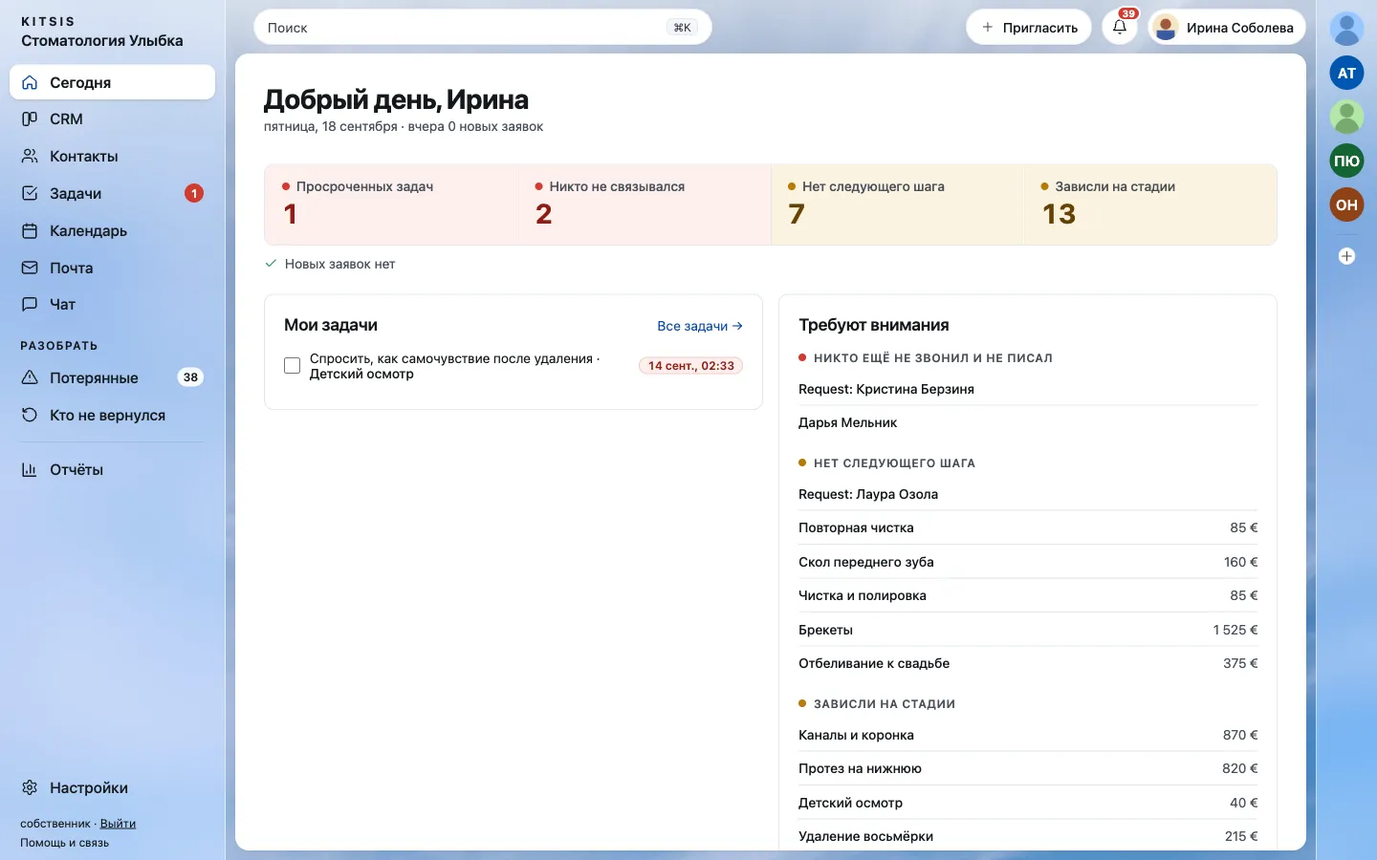
Task: Open the Повторная чистка deal
Action: point(1028,527)
